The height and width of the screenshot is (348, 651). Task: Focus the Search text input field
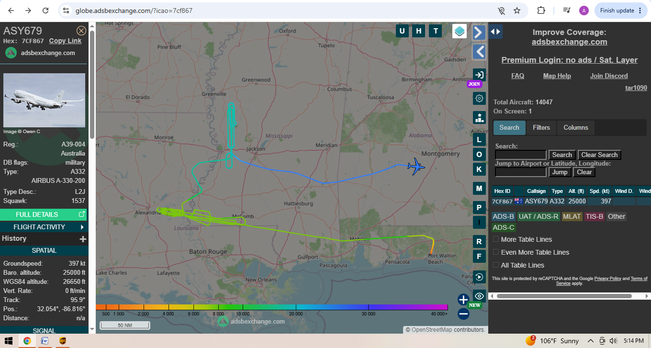point(521,155)
